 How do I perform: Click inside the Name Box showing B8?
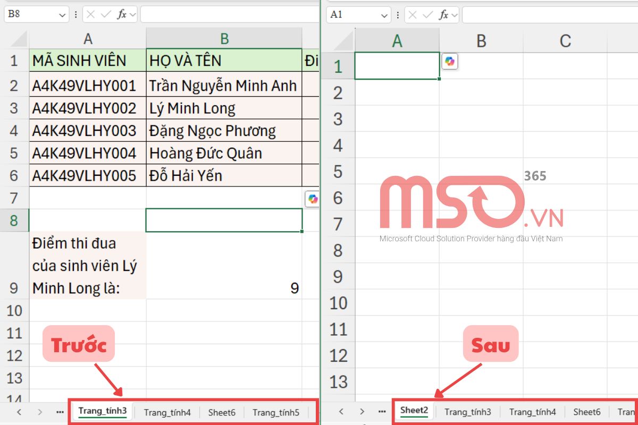[31, 14]
